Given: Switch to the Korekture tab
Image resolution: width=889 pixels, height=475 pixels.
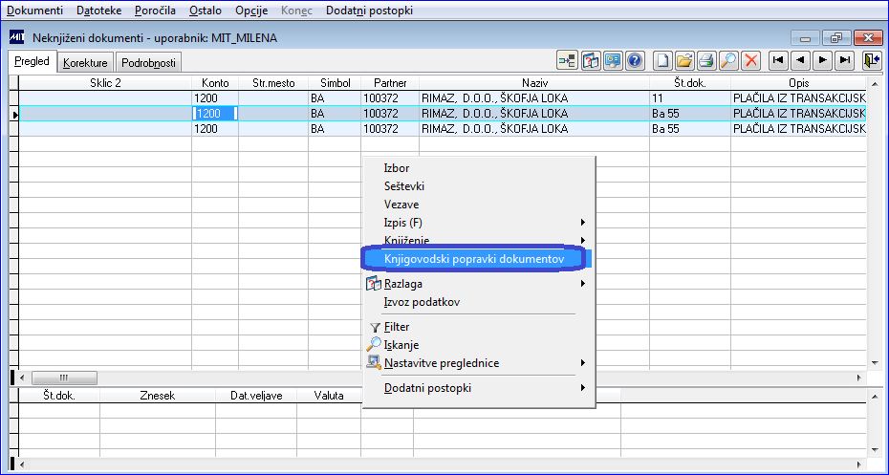Looking at the screenshot, I should [x=85, y=63].
